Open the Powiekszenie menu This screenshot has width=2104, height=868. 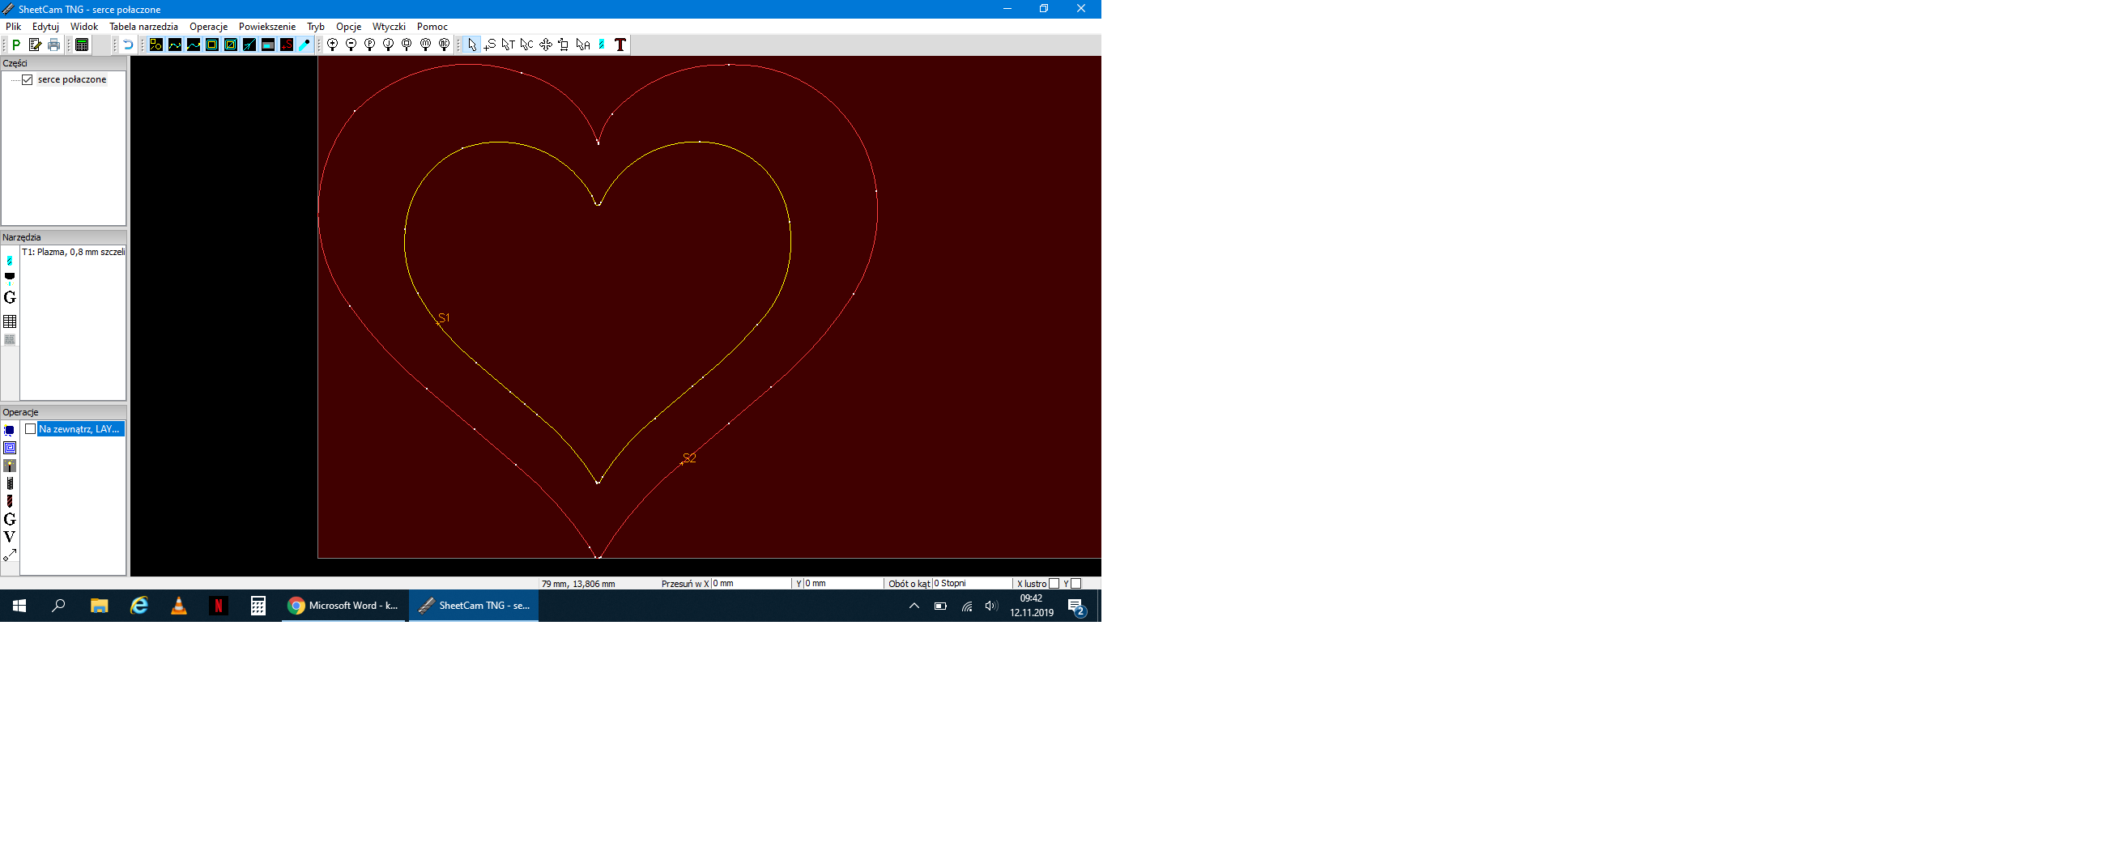[267, 27]
